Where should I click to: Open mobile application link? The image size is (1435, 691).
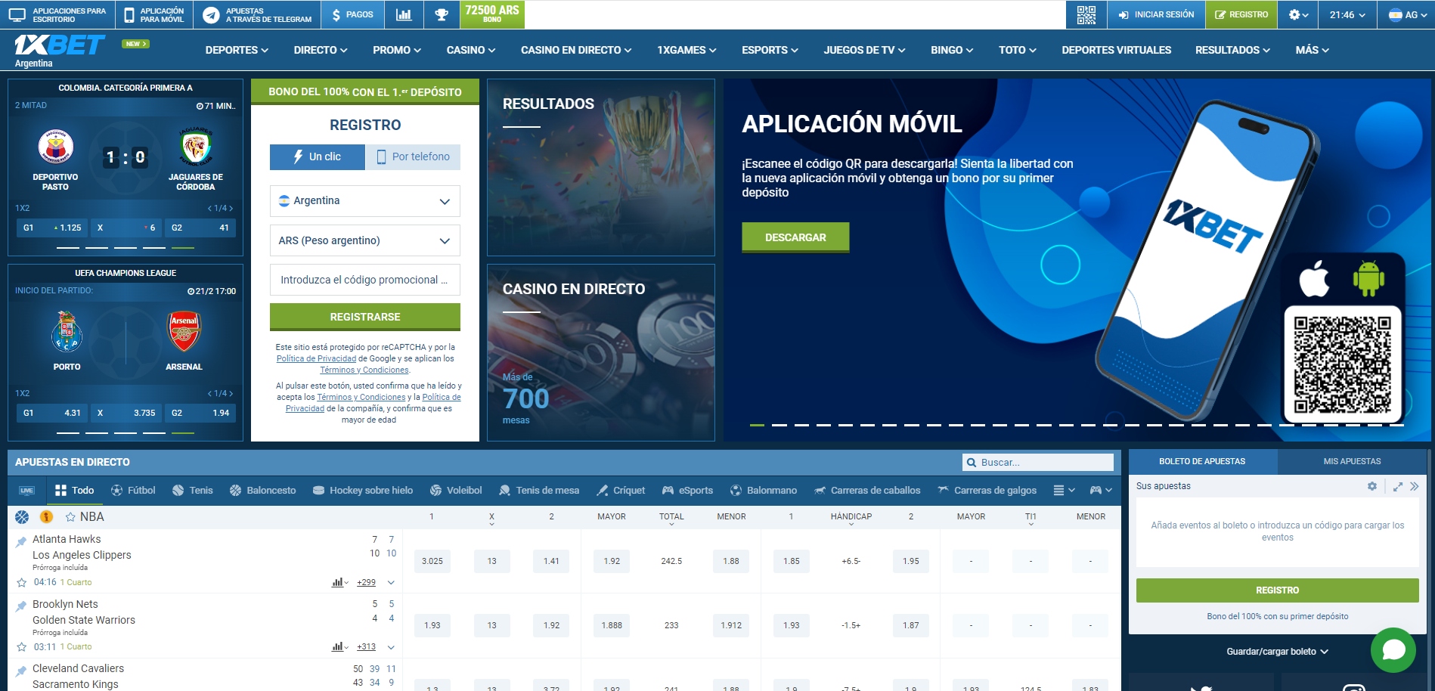point(154,14)
